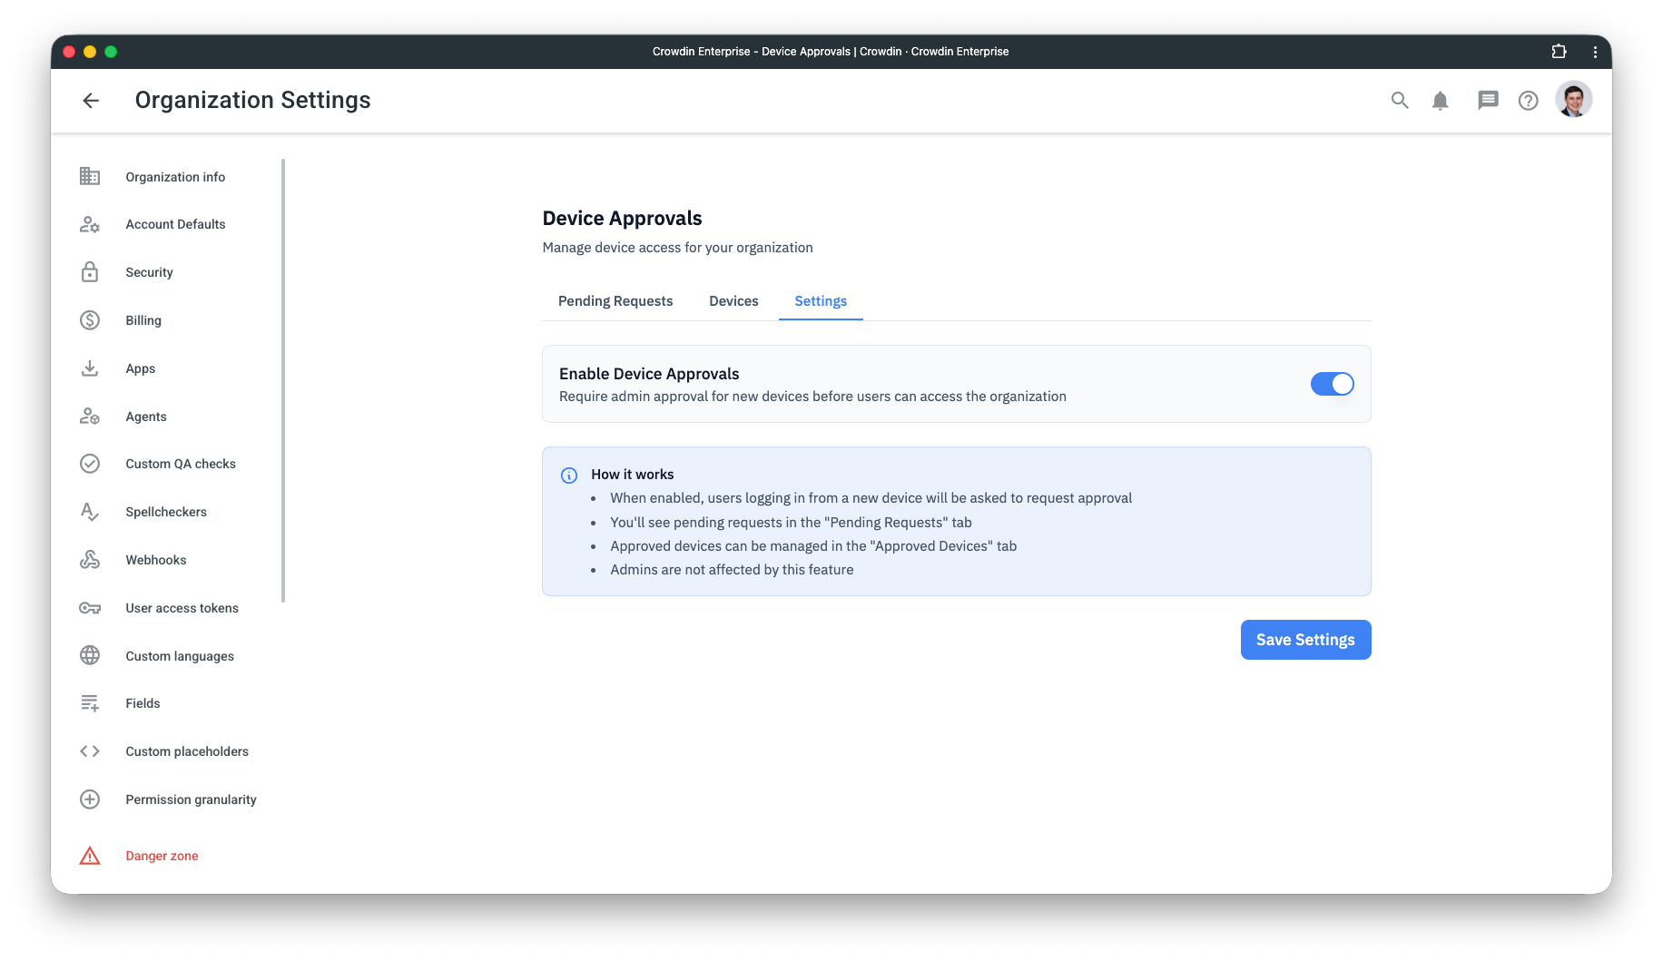Switch to the Pending Requests tab
Screen dimensions: 1663x961
(615, 301)
